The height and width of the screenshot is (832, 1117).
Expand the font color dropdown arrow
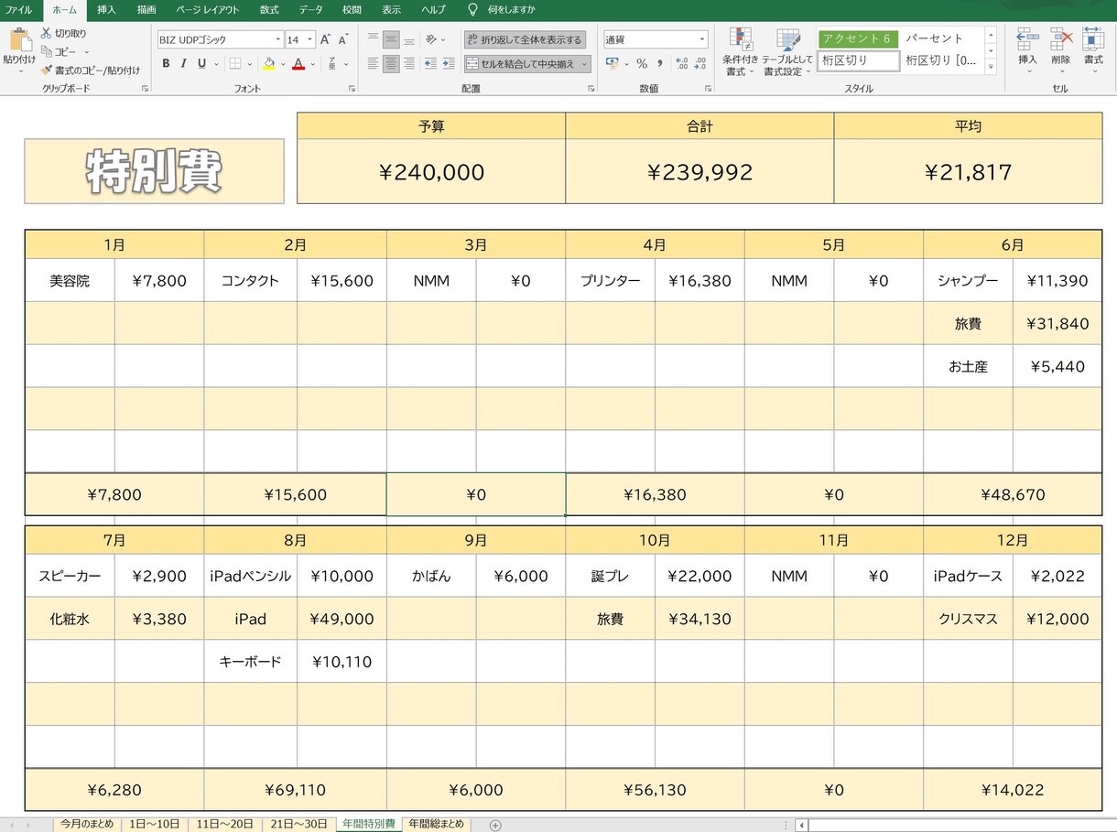tap(312, 63)
